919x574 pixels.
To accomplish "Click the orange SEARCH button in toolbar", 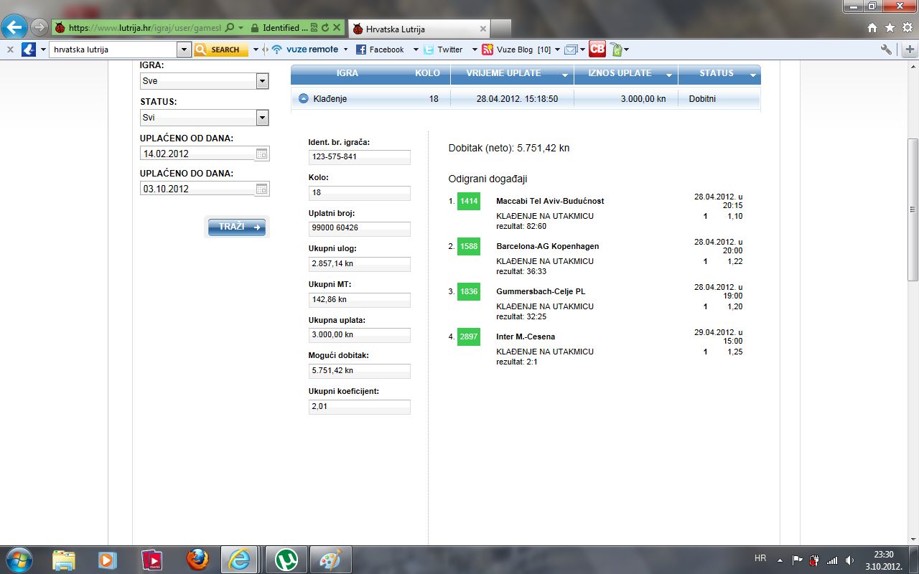I will point(220,50).
